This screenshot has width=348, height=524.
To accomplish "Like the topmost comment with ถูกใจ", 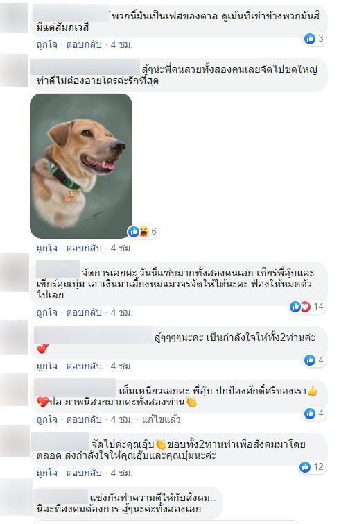I will [46, 44].
